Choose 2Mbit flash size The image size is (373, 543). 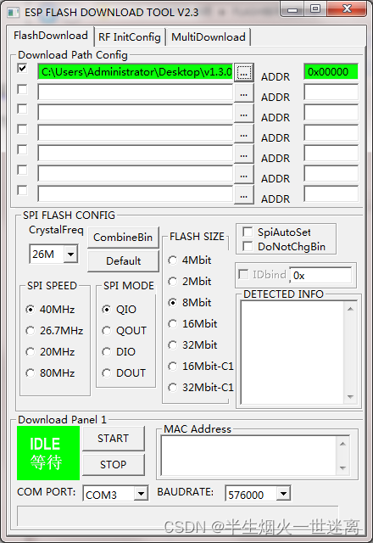point(173,281)
